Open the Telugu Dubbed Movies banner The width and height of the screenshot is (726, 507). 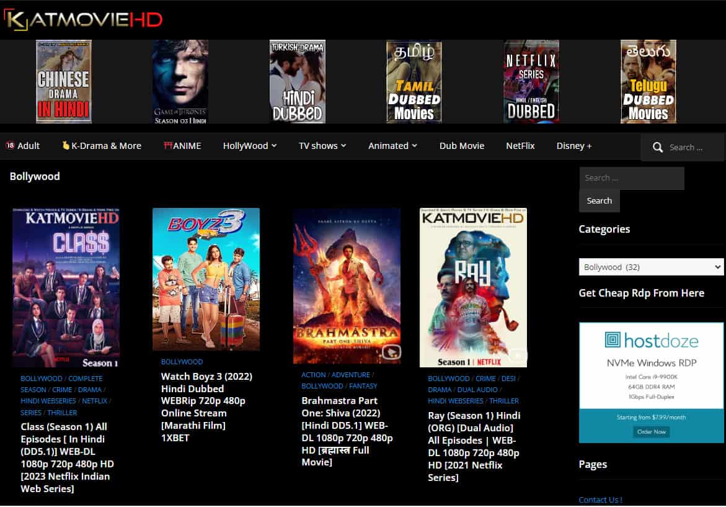[x=648, y=82]
